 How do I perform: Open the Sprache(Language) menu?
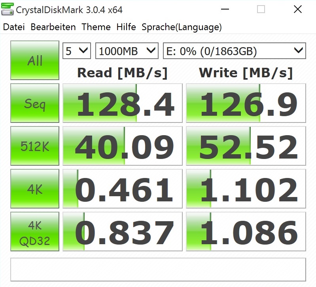pos(182,27)
